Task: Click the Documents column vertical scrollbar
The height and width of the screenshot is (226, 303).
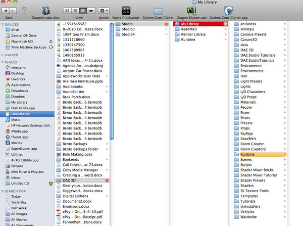Action: (x=112, y=81)
